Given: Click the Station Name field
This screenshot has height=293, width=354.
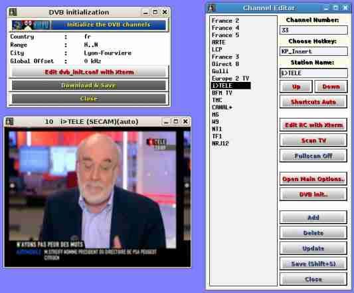Looking at the screenshot, I should pos(313,73).
